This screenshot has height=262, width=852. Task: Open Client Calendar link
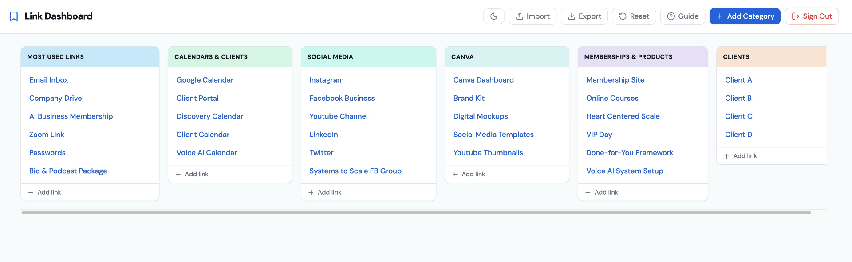point(203,135)
